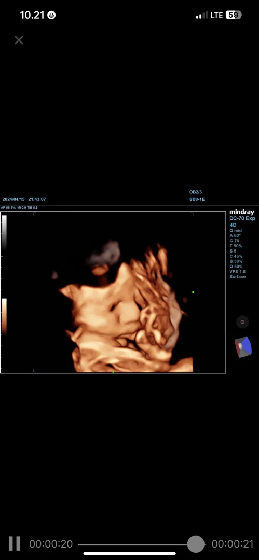Click the elapsed time 00:00:20
The image size is (259, 560).
point(51,544)
